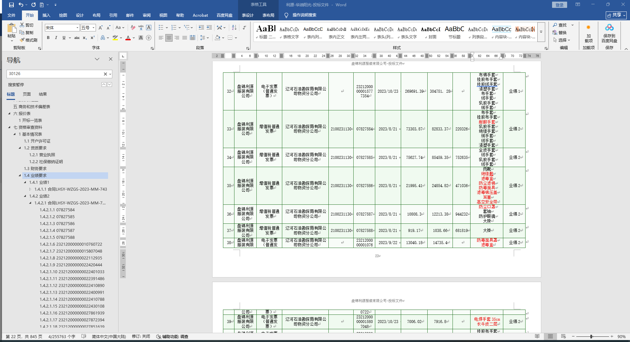Apply the red font color
Screen dimensions: 630x342
click(128, 38)
